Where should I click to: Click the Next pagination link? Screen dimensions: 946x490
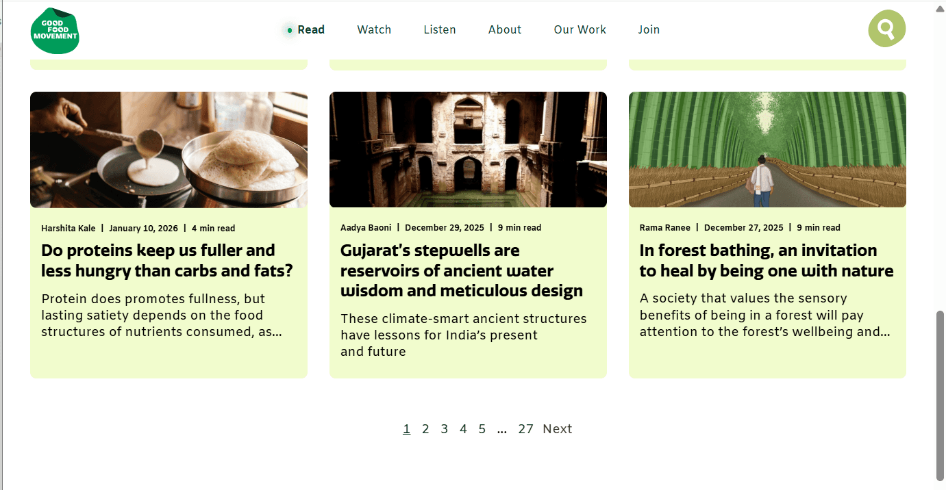click(557, 429)
